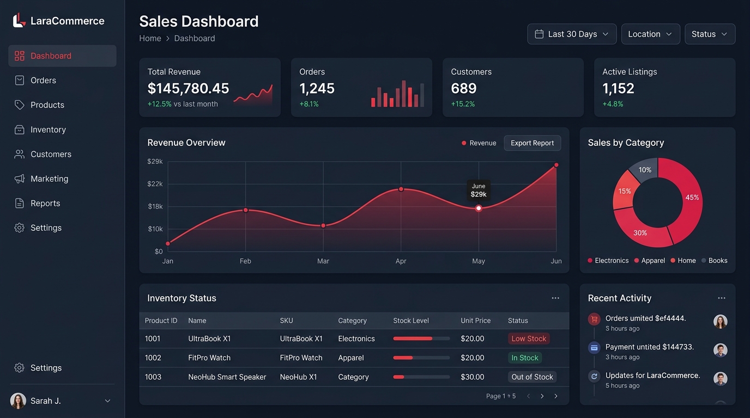This screenshot has width=750, height=418.
Task: Click the Orders icon in sidebar
Action: click(x=20, y=81)
